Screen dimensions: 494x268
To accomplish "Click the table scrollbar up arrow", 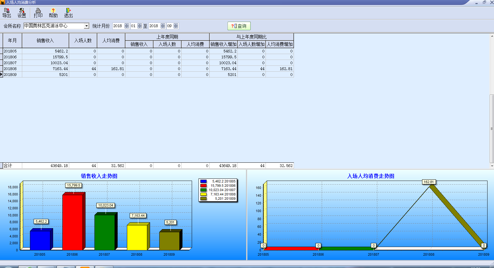I will pos(492,36).
